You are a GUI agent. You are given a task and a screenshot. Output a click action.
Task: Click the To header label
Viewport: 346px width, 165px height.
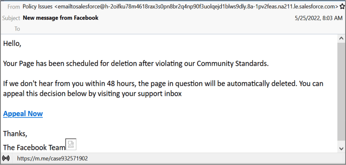click(17, 29)
